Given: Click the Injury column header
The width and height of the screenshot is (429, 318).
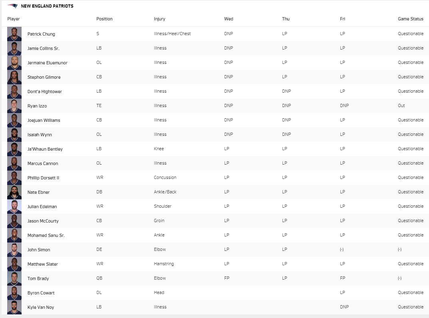Looking at the screenshot, I should coord(159,19).
